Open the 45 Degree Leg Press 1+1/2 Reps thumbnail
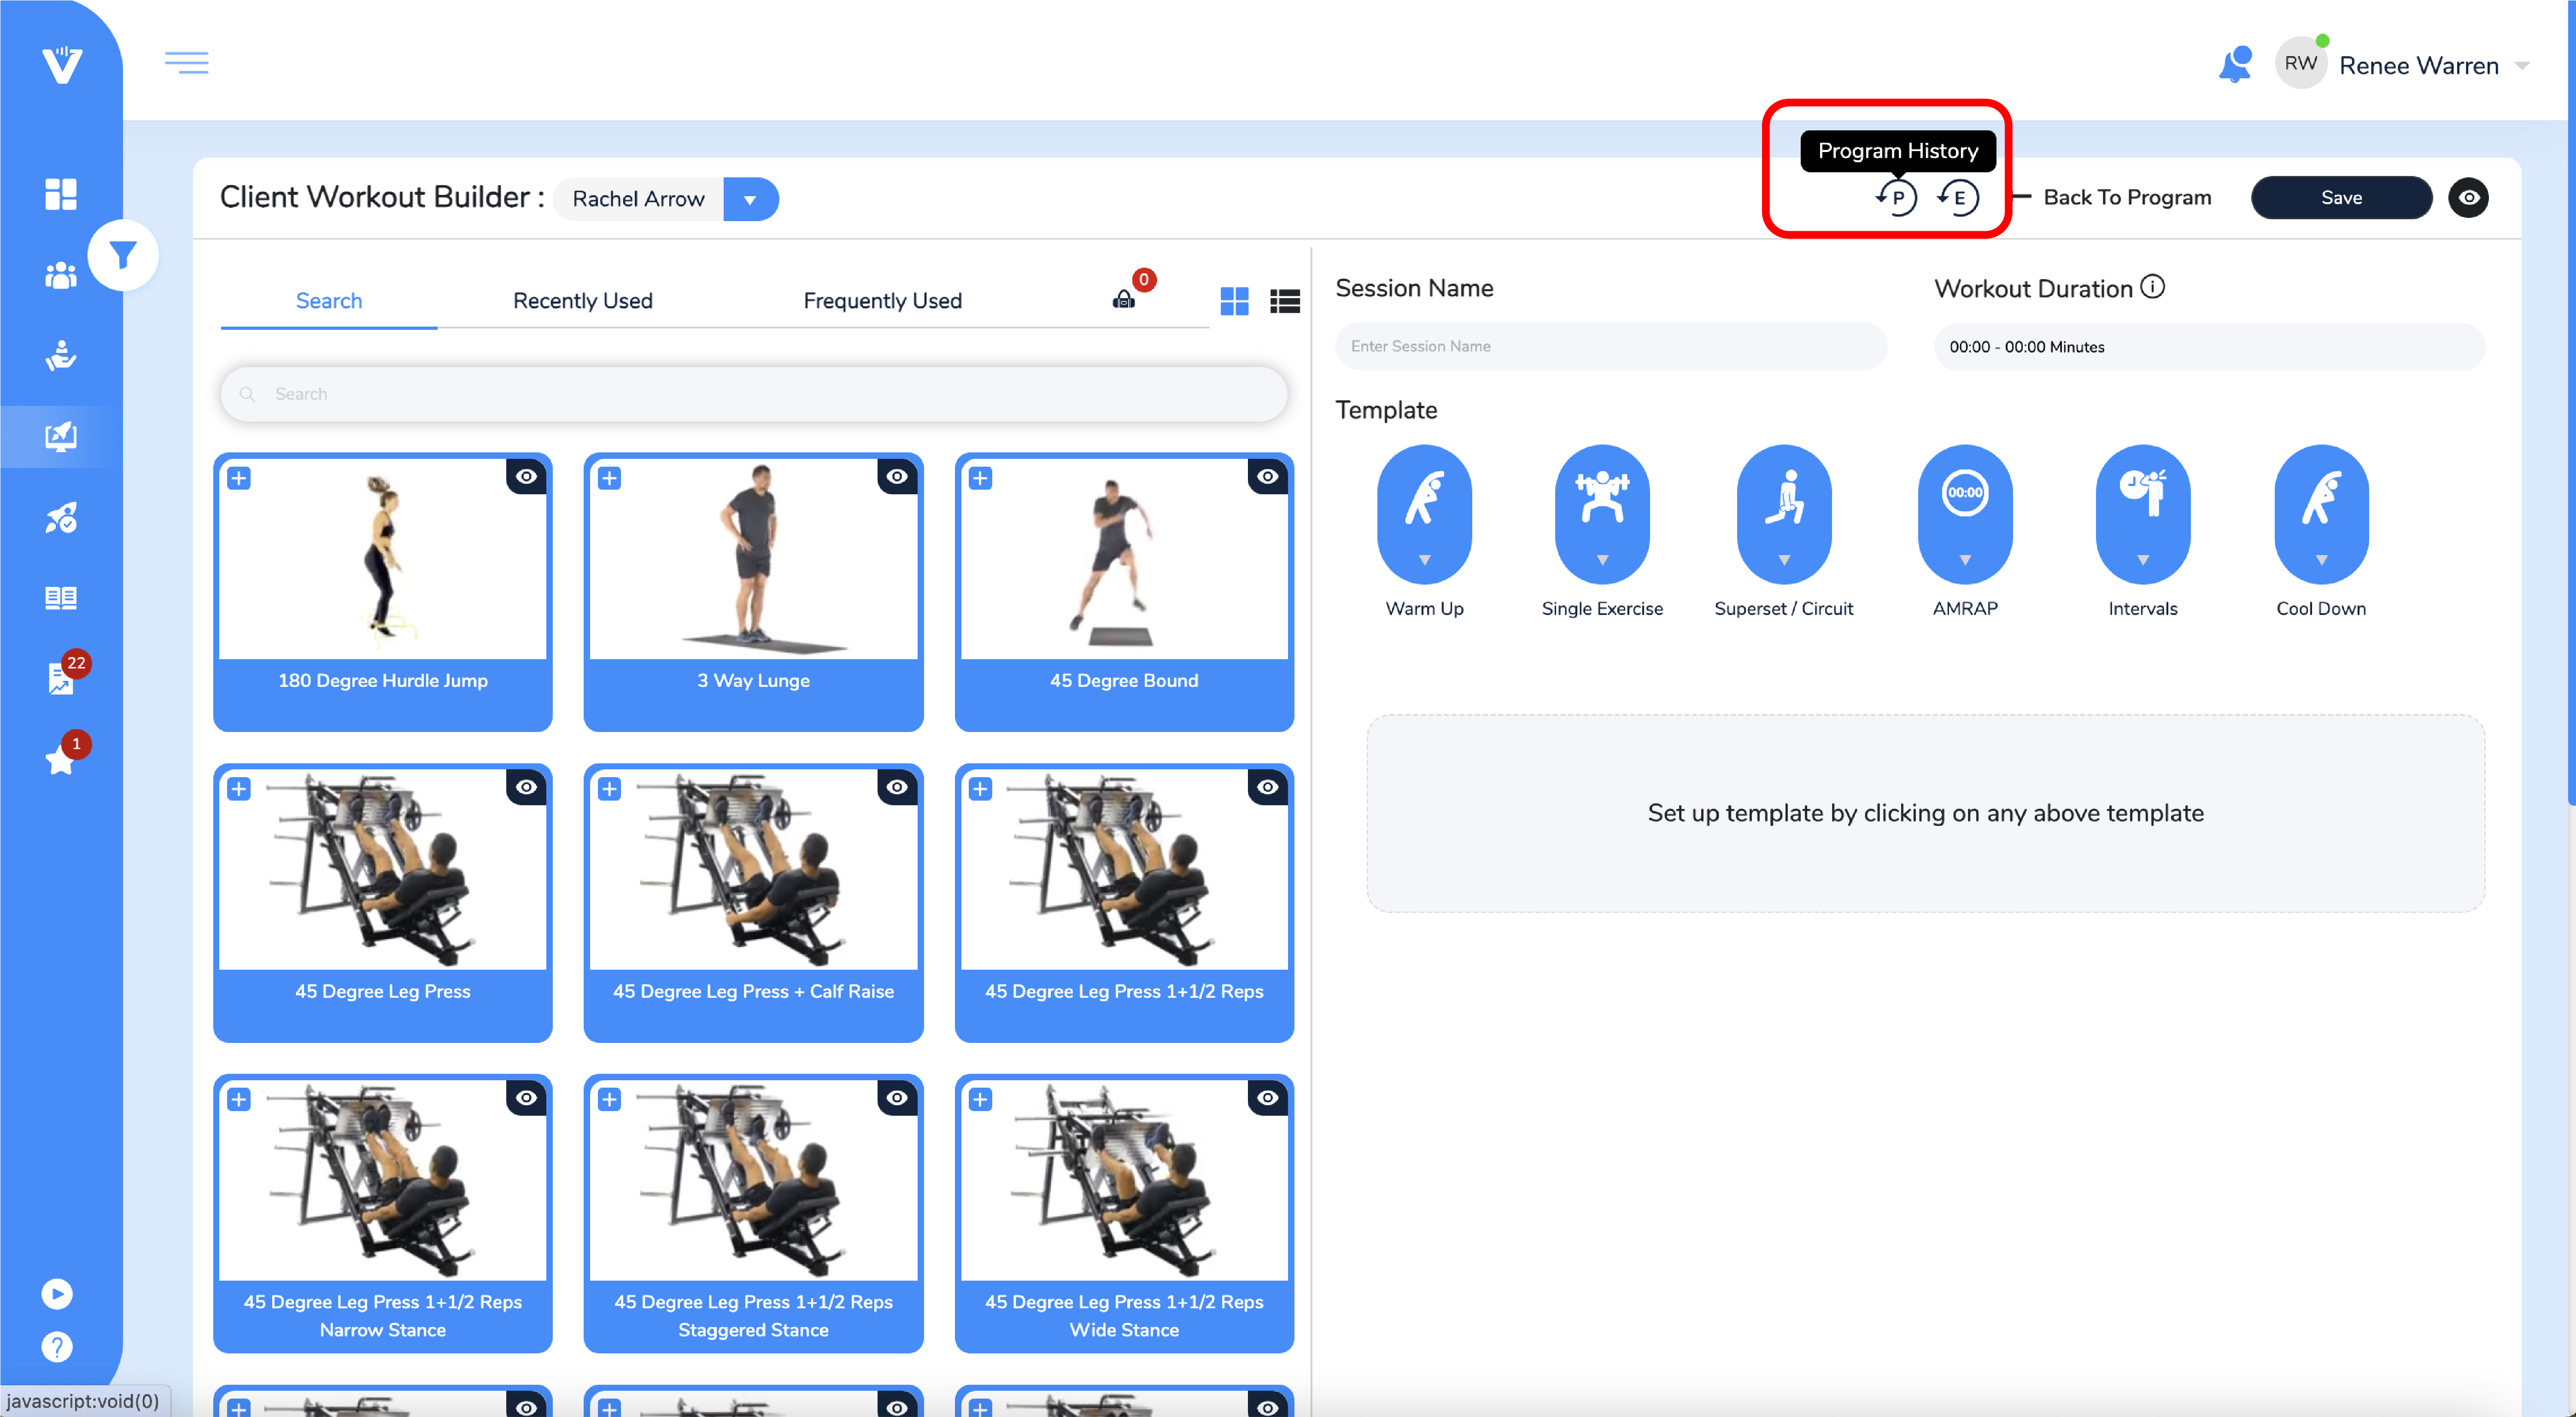Image resolution: width=2576 pixels, height=1417 pixels. point(1124,869)
